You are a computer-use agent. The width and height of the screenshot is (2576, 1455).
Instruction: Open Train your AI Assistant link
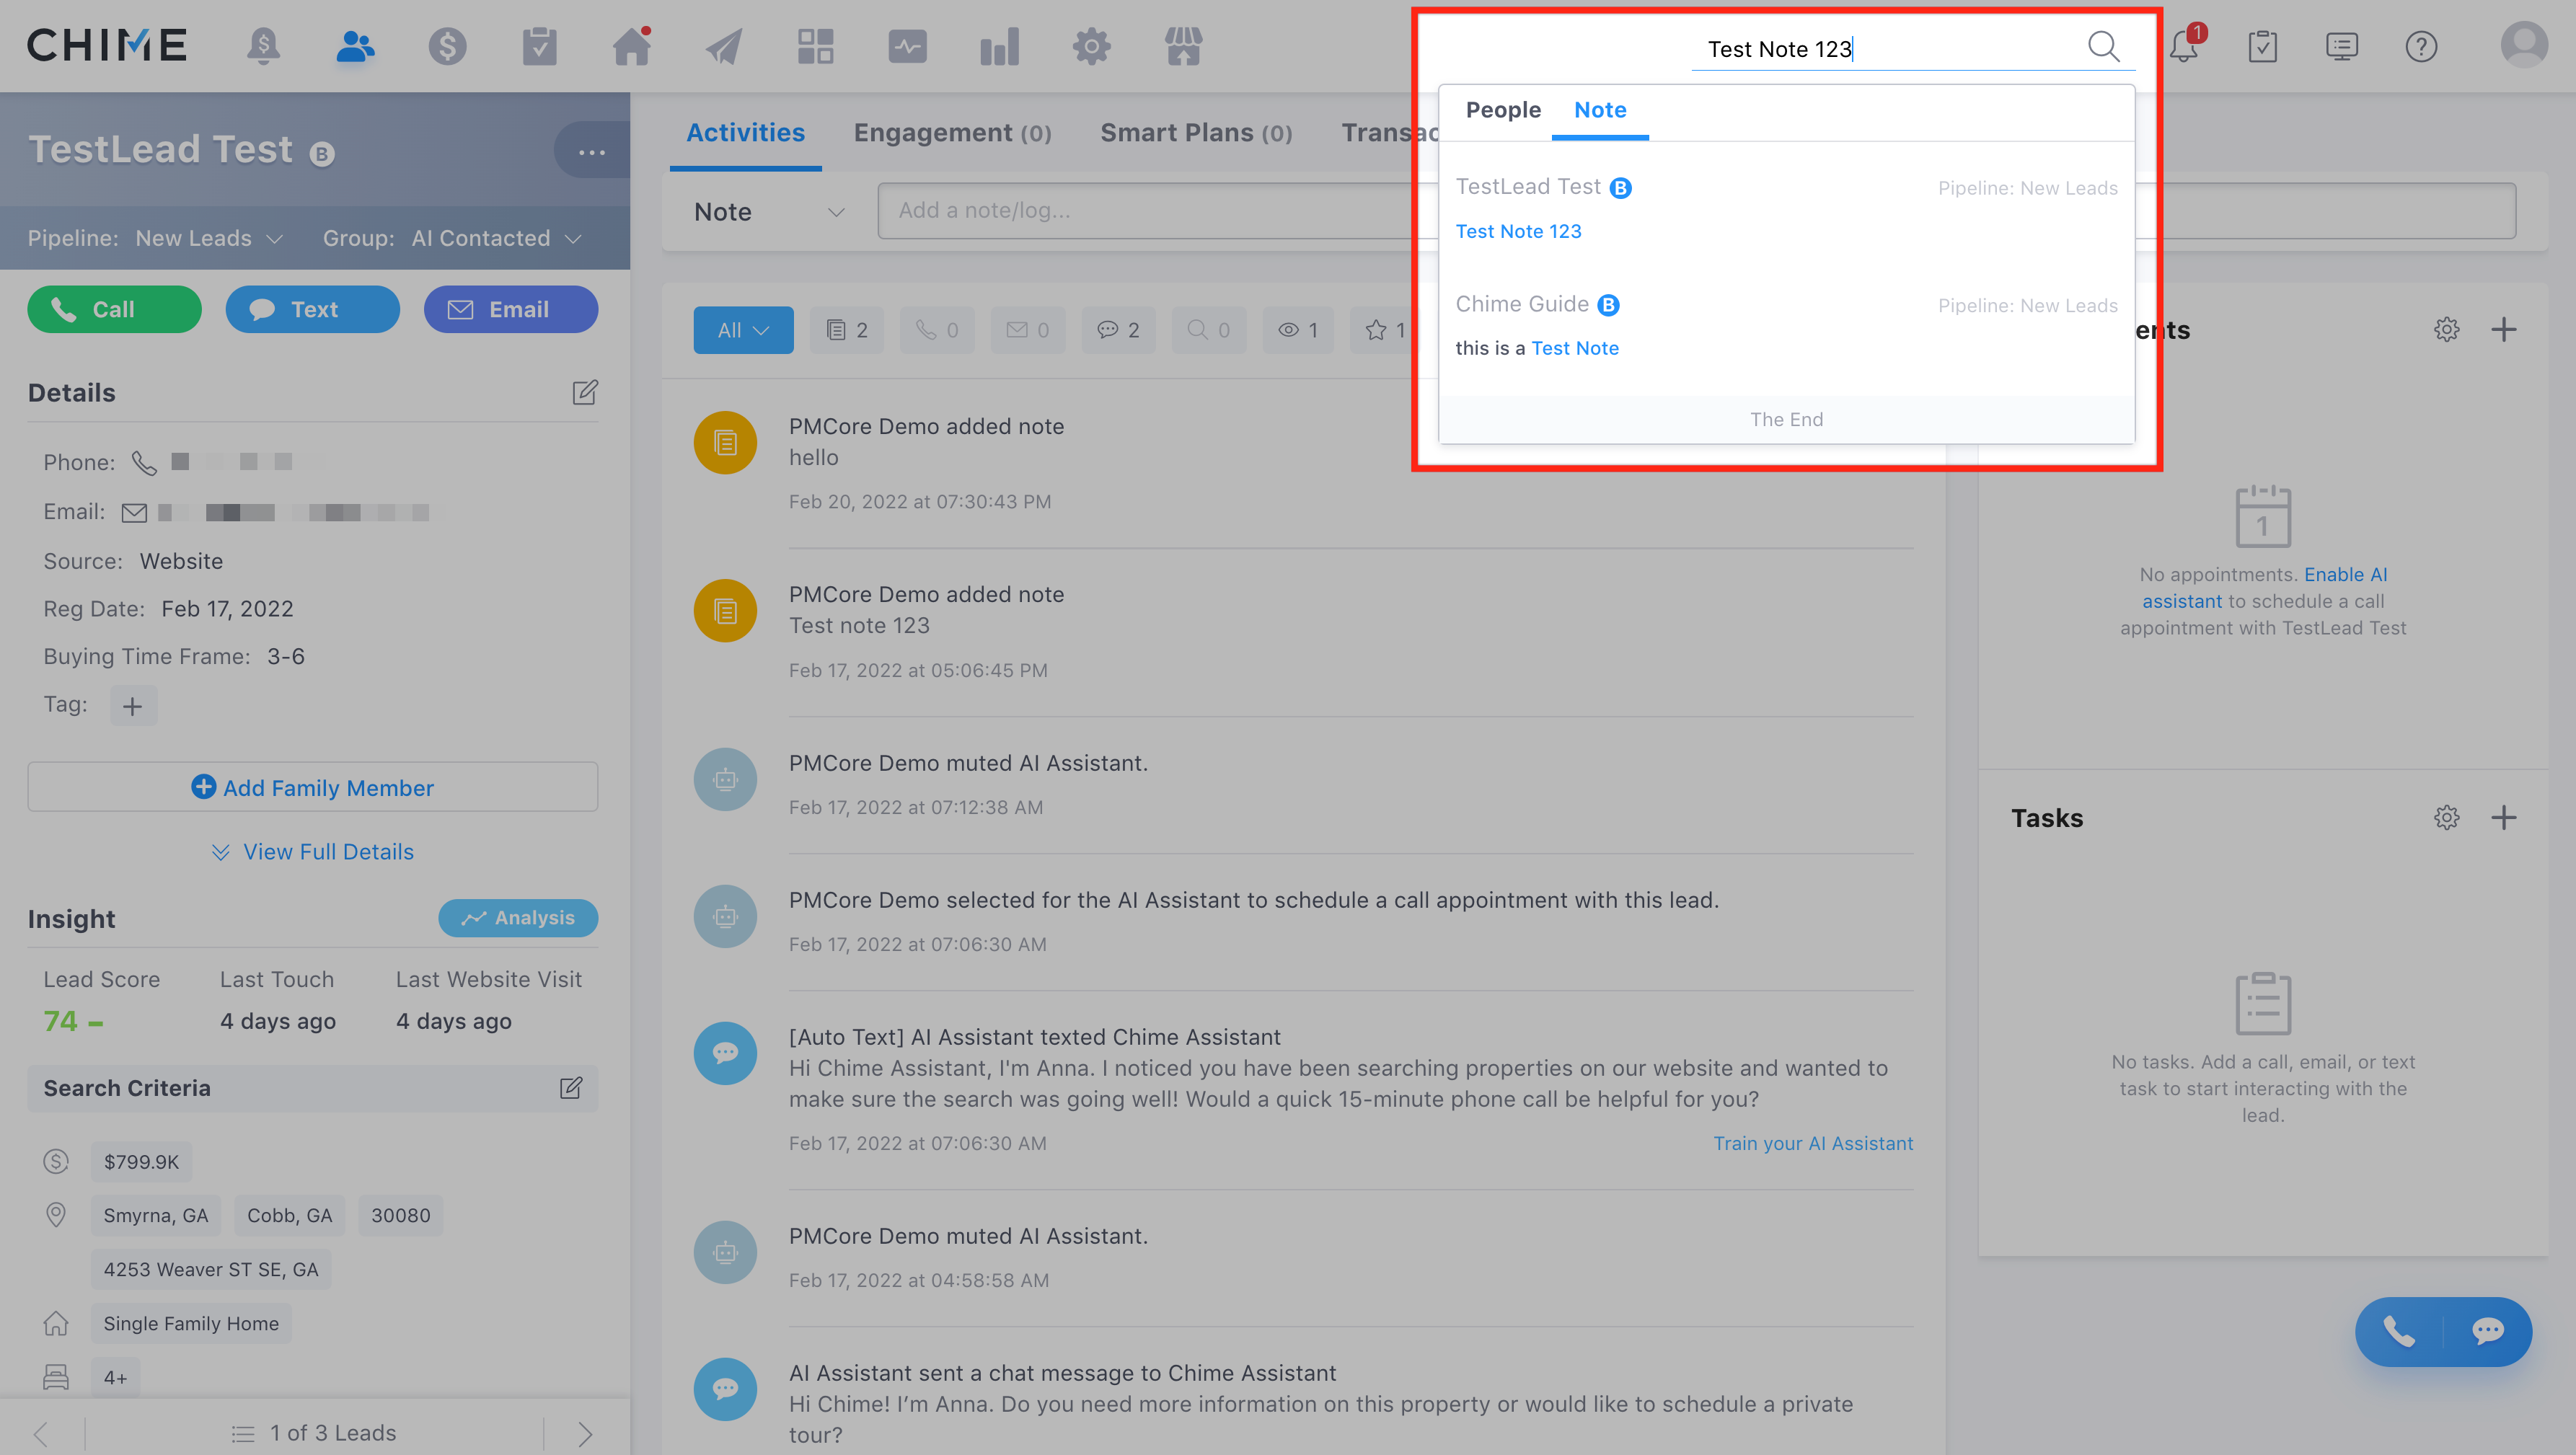(x=1813, y=1143)
